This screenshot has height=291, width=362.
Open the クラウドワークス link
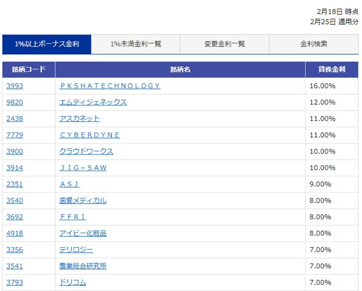click(86, 151)
